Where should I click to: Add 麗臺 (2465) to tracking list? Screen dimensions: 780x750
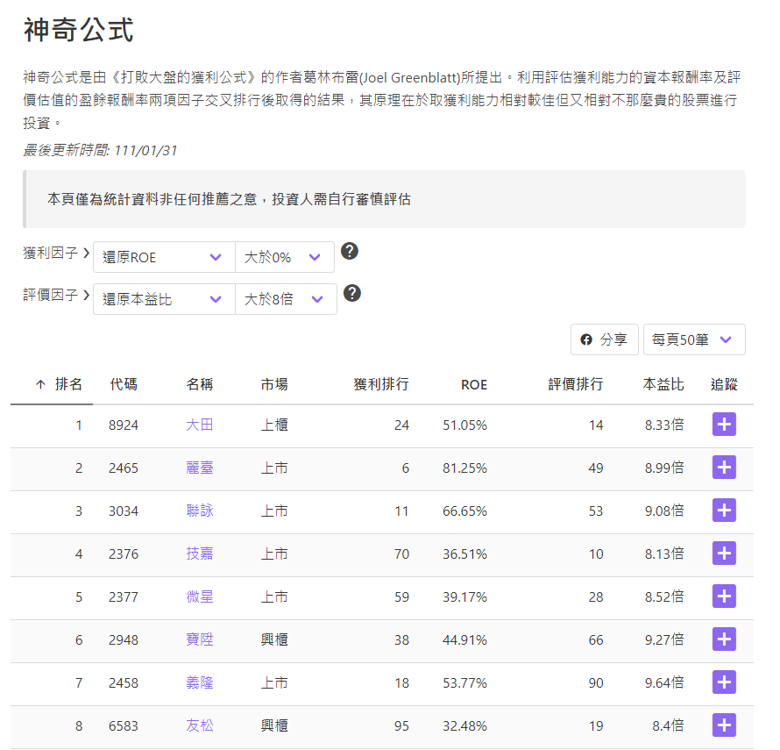(724, 468)
